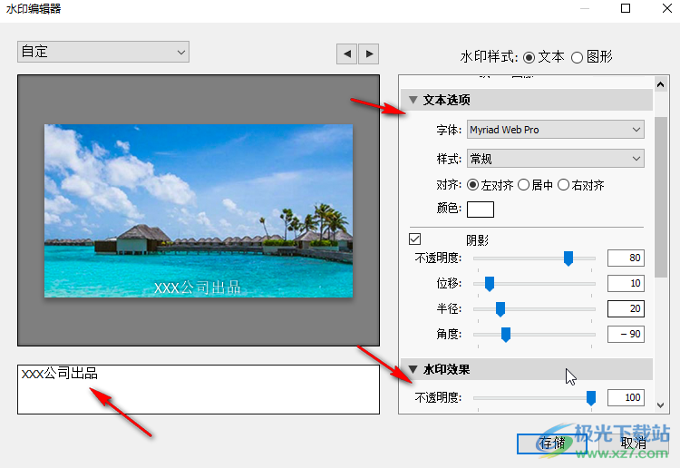The image size is (680, 468).
Task: Choose 右对齐 alignment
Action: click(563, 185)
